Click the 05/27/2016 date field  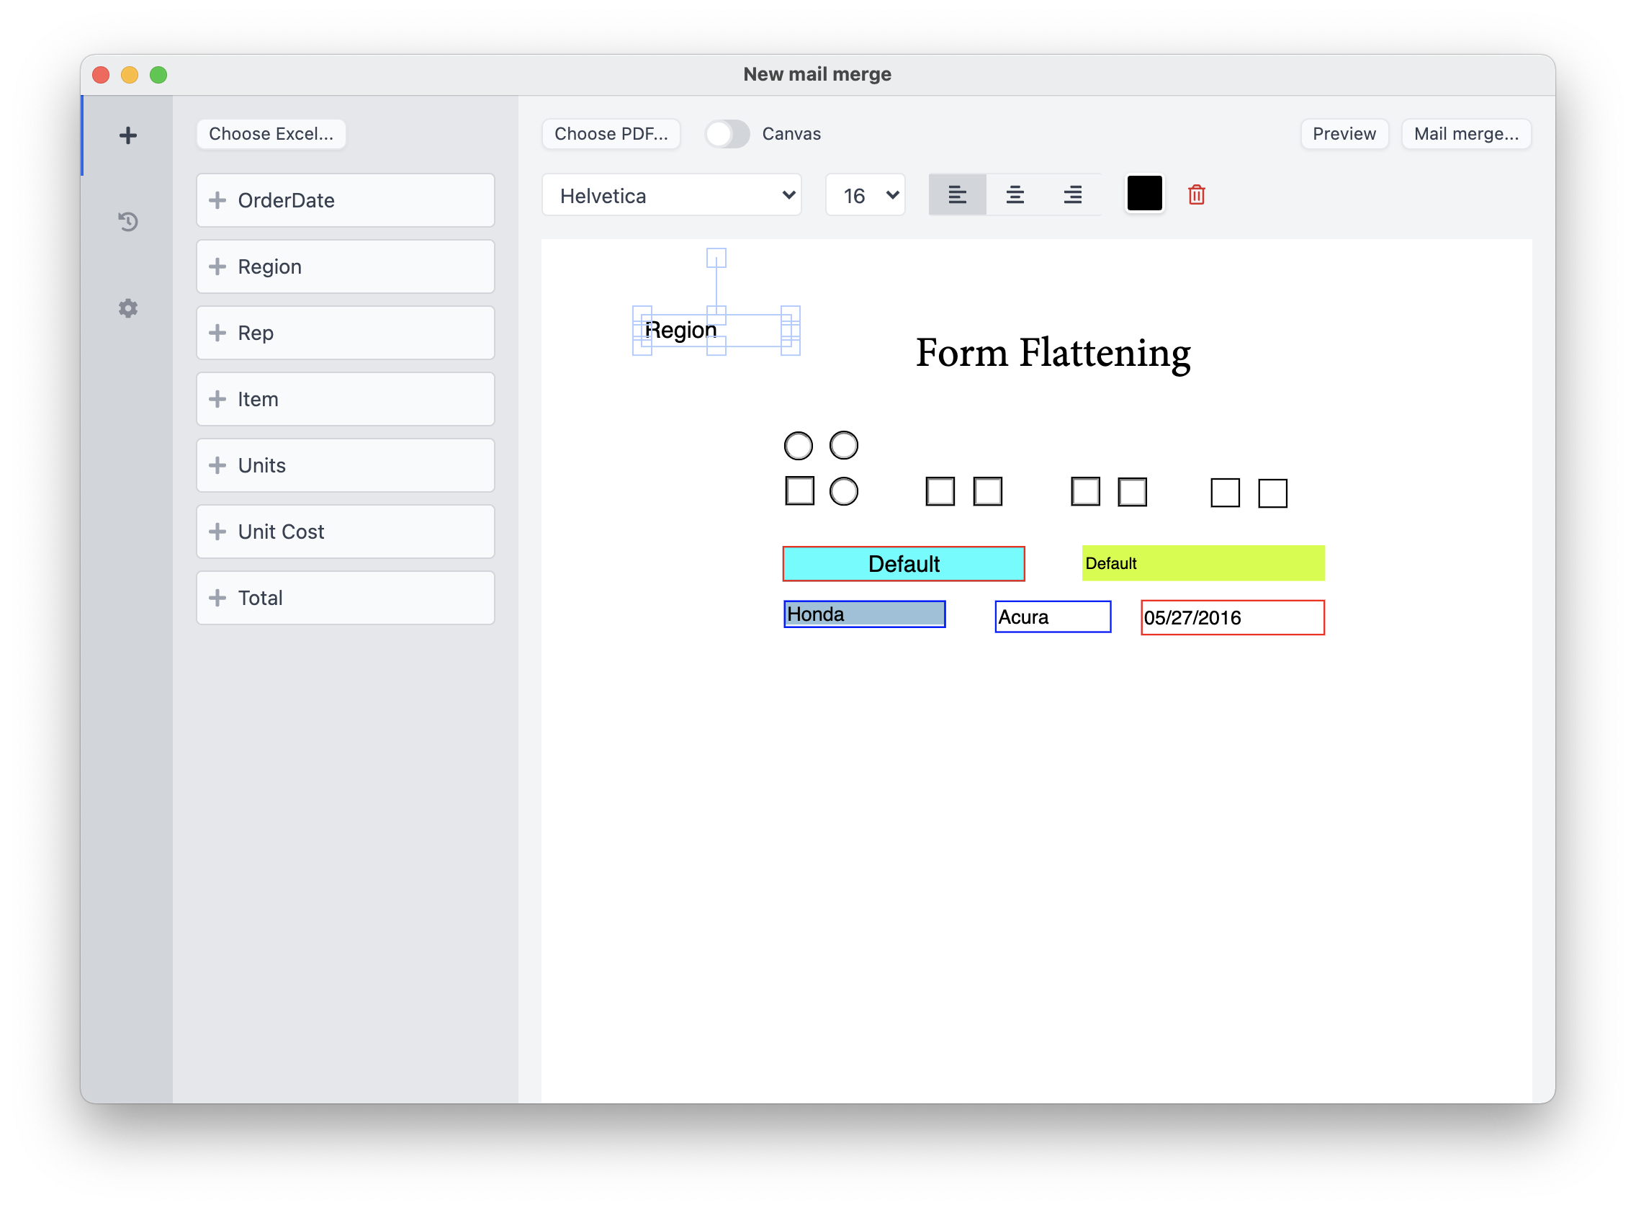click(1233, 617)
